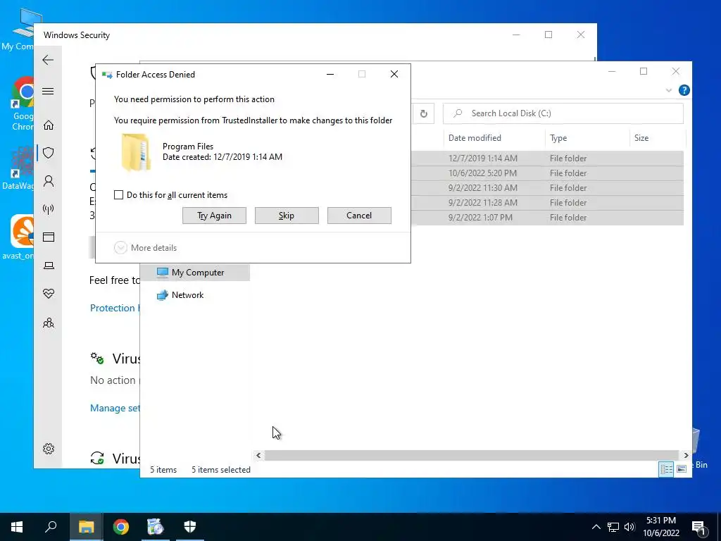Click the DataWag desktop shortcut

[x=18, y=168]
